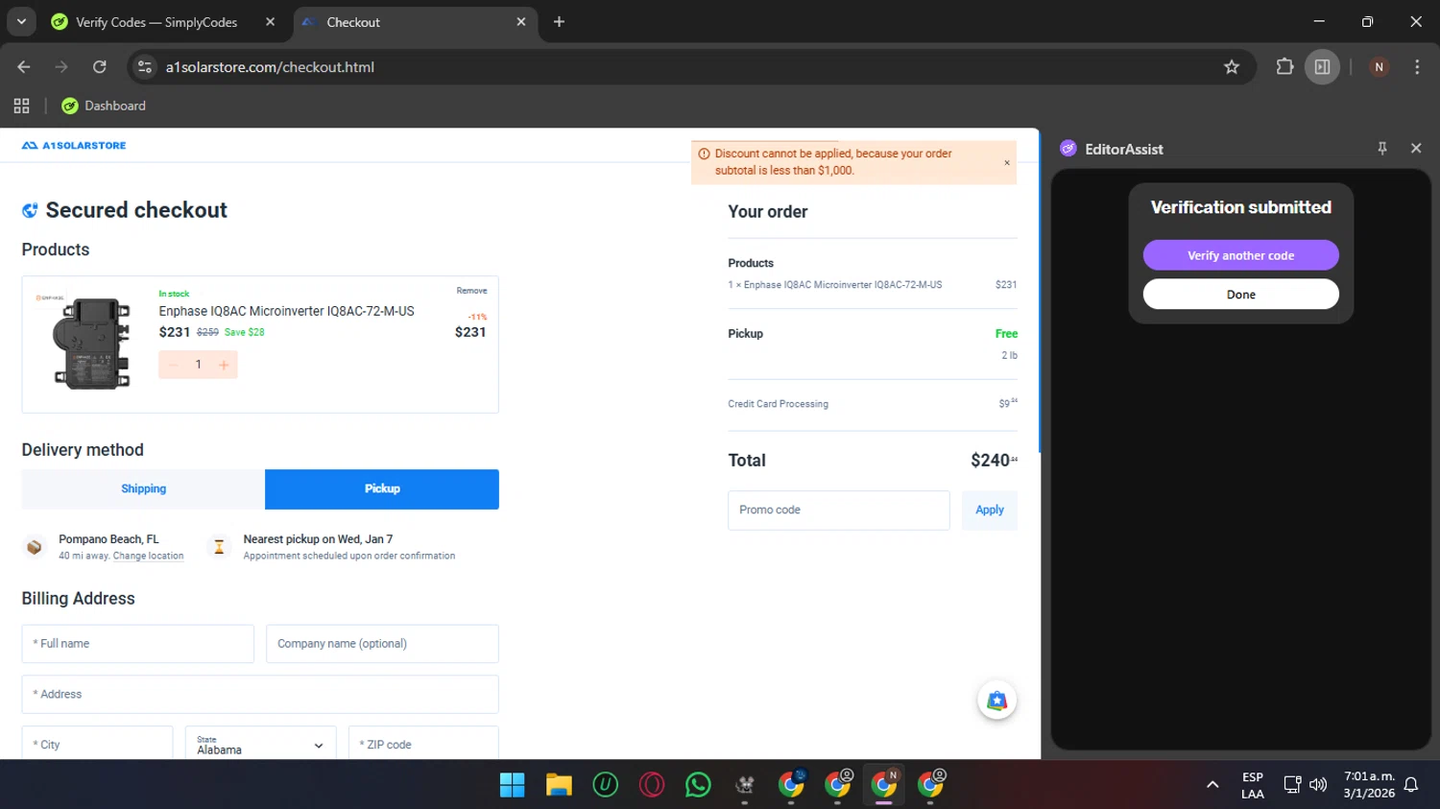Open Opera browser from taskbar
Viewport: 1440px width, 809px height.
[x=652, y=785]
